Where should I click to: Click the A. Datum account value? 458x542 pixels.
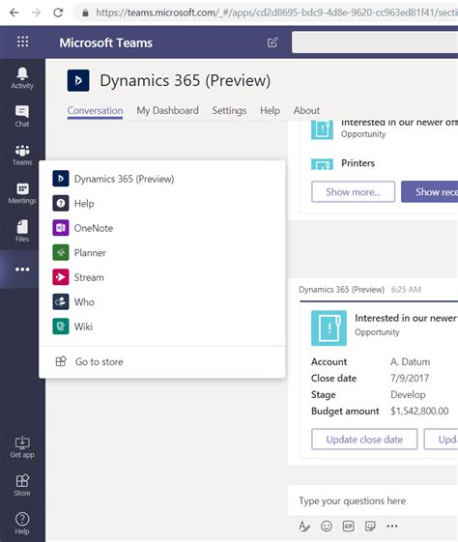(411, 361)
